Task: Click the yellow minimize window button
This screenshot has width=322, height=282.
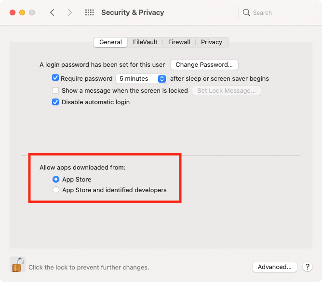Action: (x=22, y=12)
